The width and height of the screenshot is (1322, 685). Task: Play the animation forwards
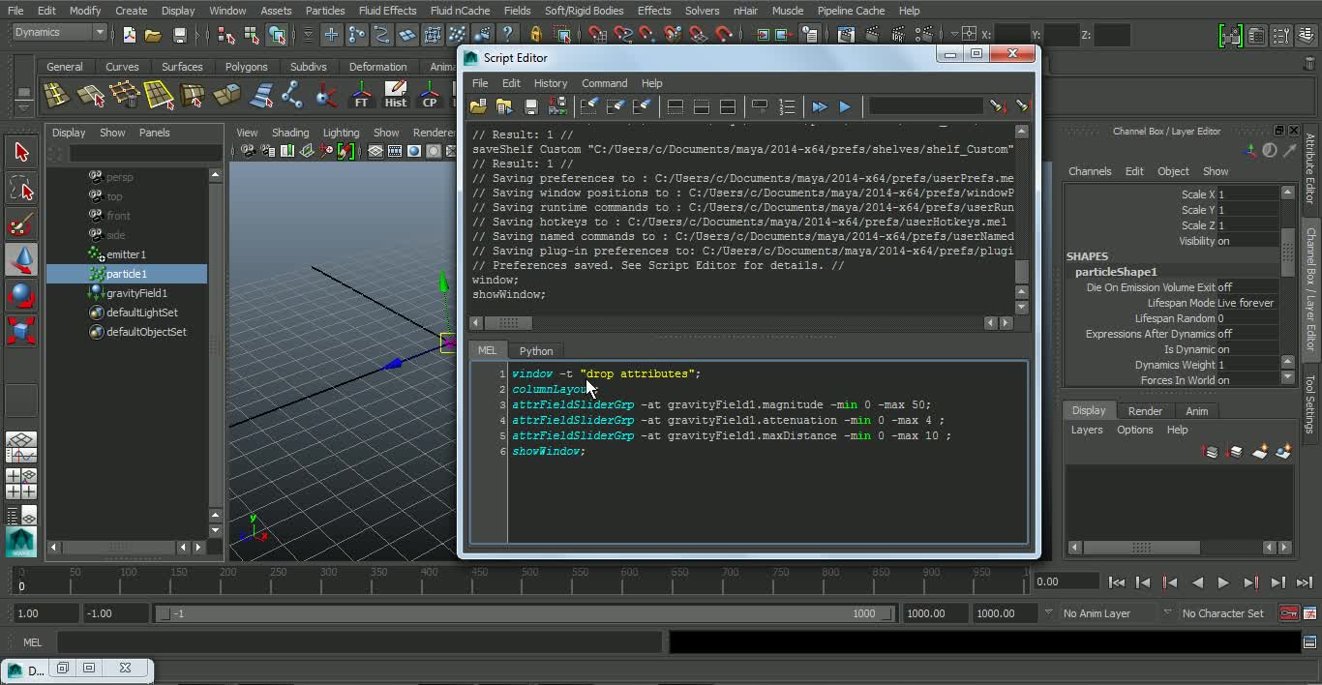coord(1223,582)
